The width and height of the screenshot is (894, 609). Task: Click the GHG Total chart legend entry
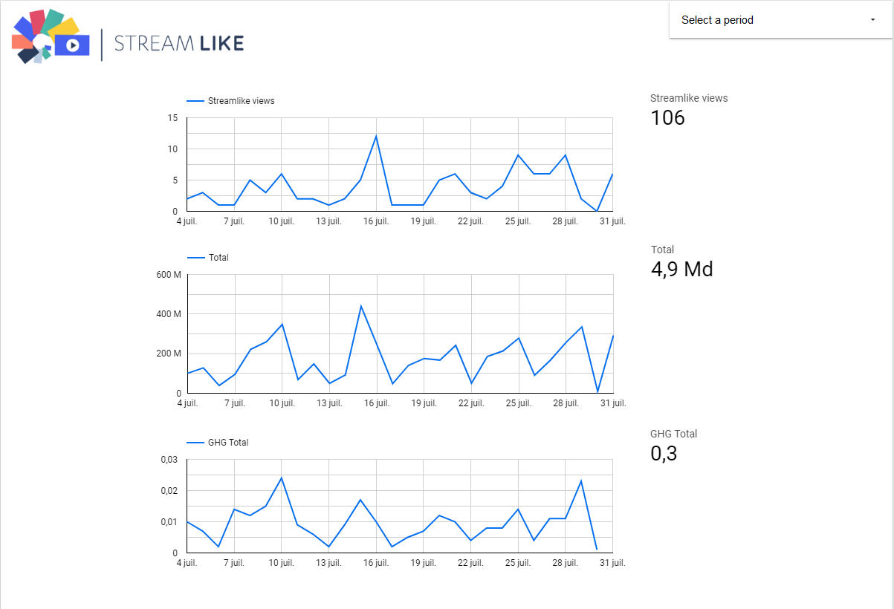point(217,443)
